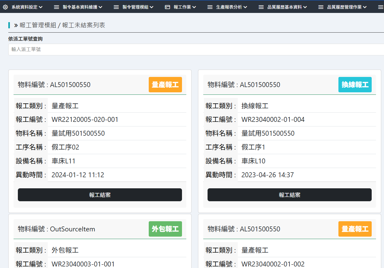Click the orange 量產報工 badge on first card
The width and height of the screenshot is (384, 268).
tap(165, 85)
